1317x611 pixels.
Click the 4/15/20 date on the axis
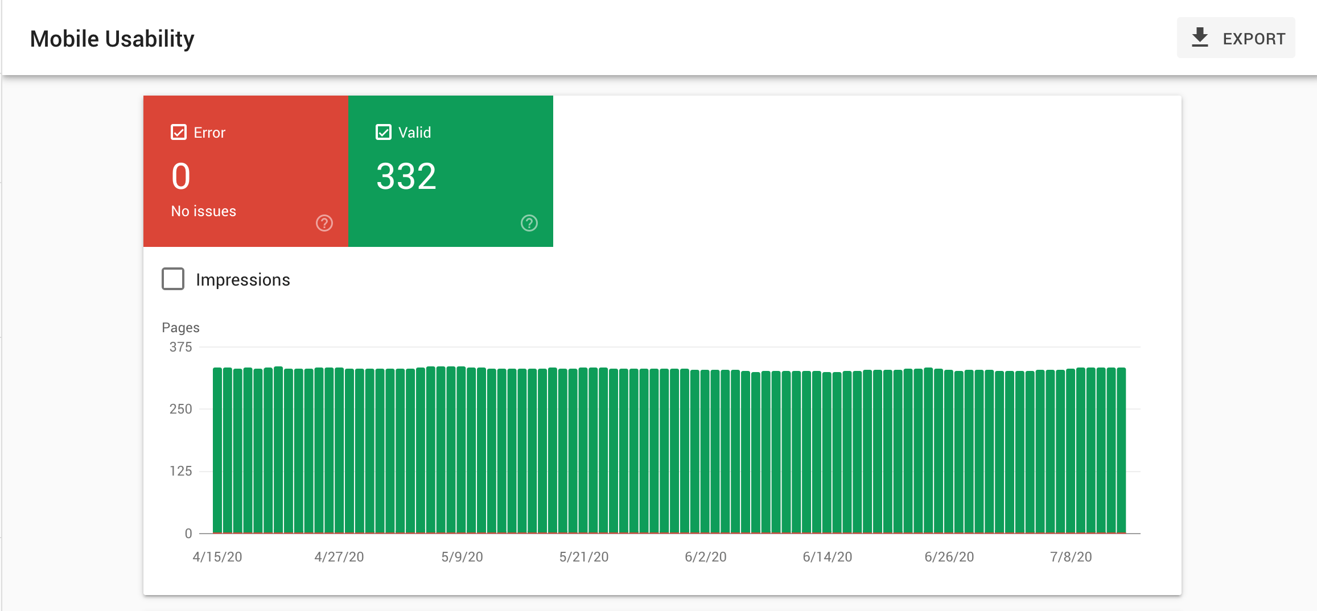coord(217,557)
